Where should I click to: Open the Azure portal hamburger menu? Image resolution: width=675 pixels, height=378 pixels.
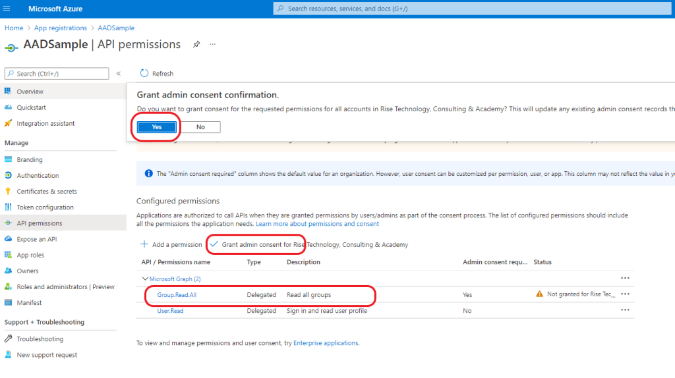7,9
